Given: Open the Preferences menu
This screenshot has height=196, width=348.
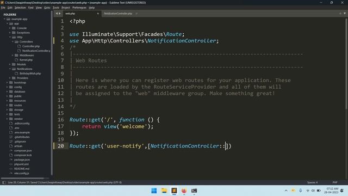Looking at the screenshot, I should pyautogui.click(x=79, y=8).
